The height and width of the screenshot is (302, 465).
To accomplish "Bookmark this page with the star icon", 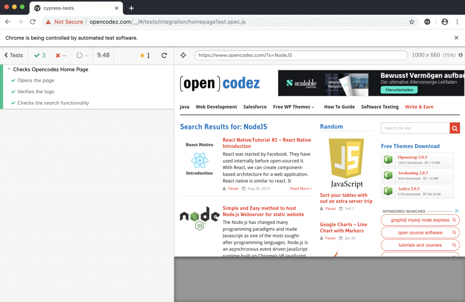I will point(411,22).
